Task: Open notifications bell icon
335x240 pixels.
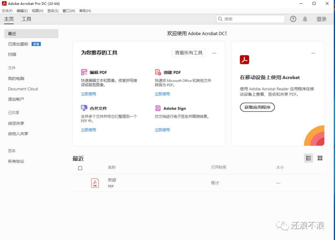Action: tap(305, 19)
